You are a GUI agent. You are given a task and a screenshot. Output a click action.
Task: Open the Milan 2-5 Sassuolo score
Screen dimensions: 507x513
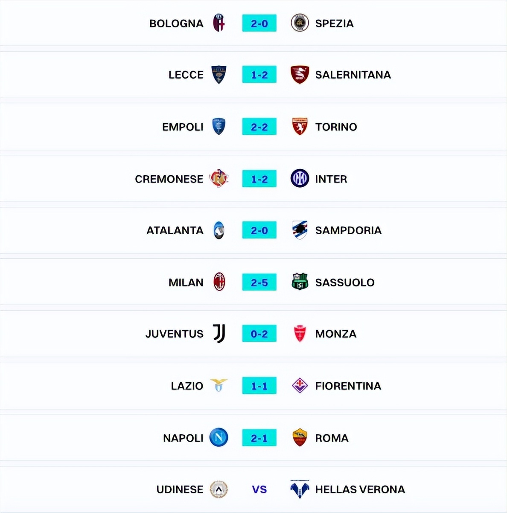coord(259,282)
